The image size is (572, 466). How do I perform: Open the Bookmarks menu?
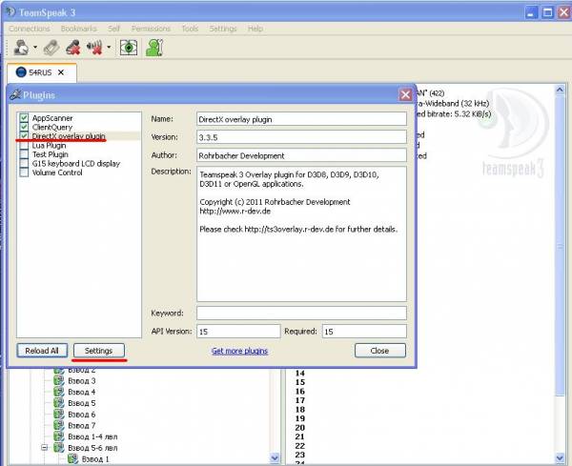tap(78, 29)
